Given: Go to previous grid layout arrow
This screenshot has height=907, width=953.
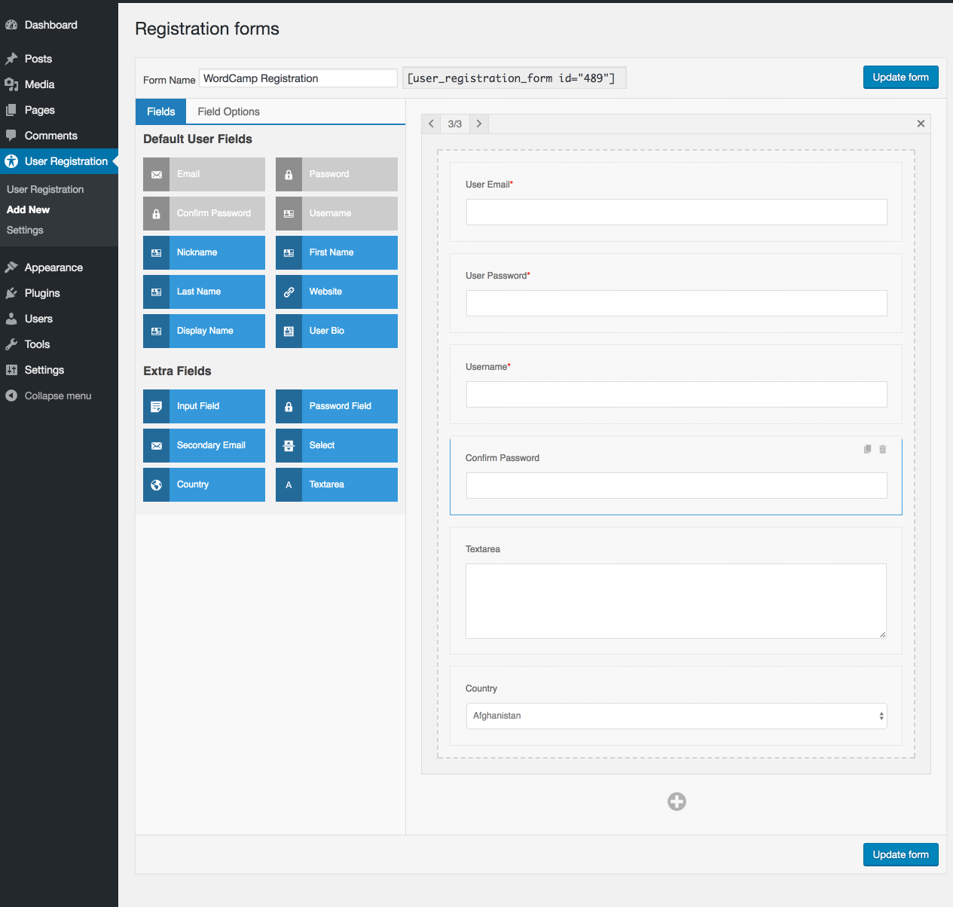Looking at the screenshot, I should click(x=431, y=124).
